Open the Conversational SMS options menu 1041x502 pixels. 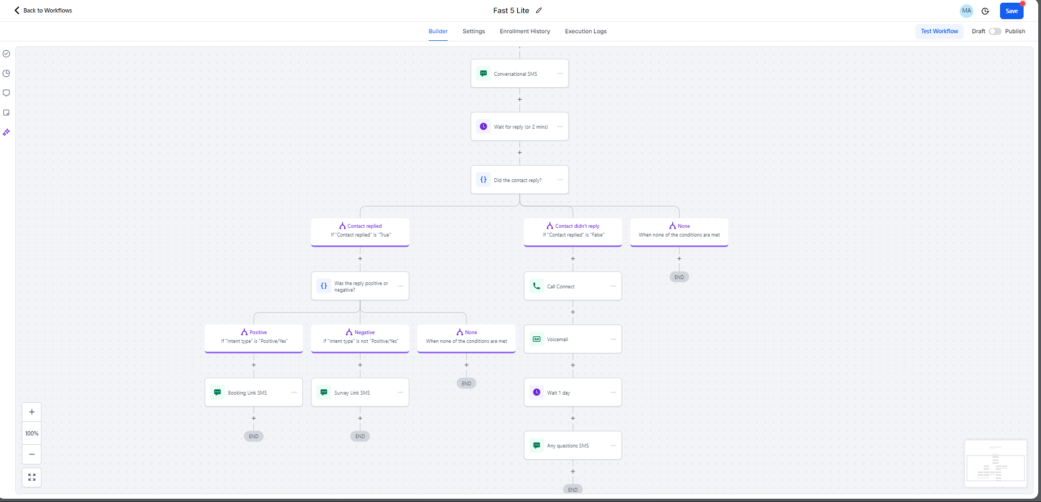click(560, 74)
